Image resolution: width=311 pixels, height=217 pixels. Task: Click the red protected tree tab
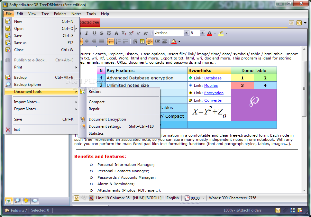point(90,23)
